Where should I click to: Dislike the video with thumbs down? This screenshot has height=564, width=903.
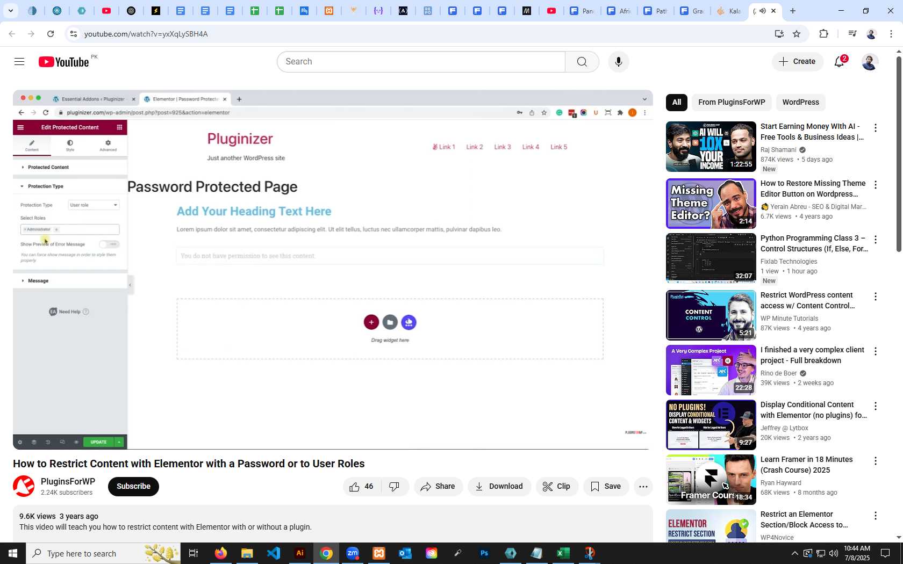(395, 487)
